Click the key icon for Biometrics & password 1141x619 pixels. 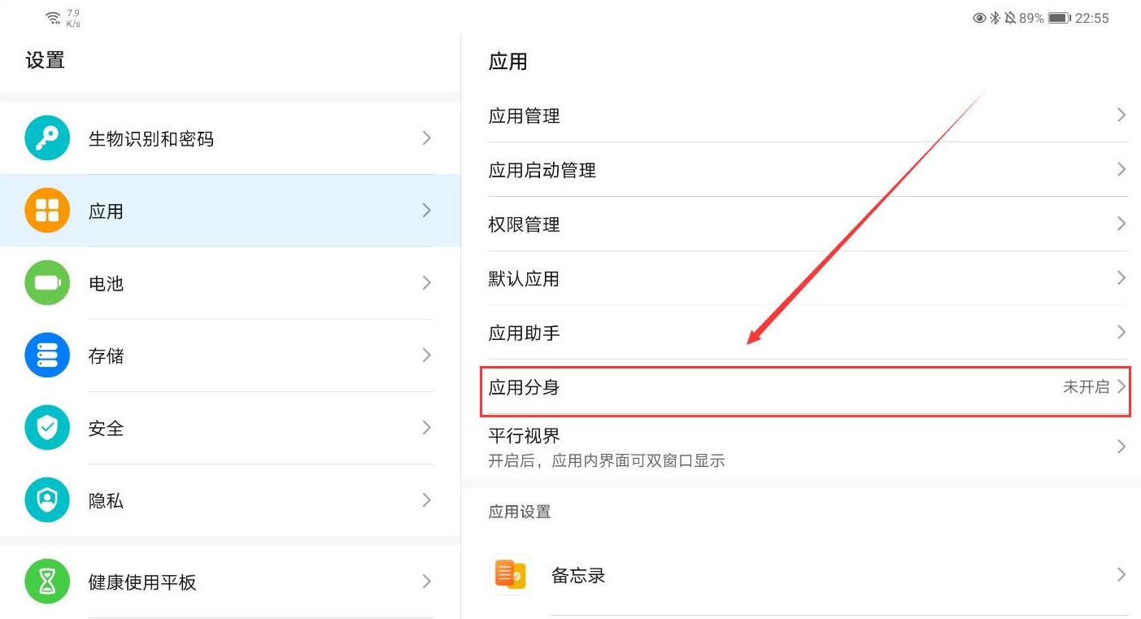coord(47,138)
